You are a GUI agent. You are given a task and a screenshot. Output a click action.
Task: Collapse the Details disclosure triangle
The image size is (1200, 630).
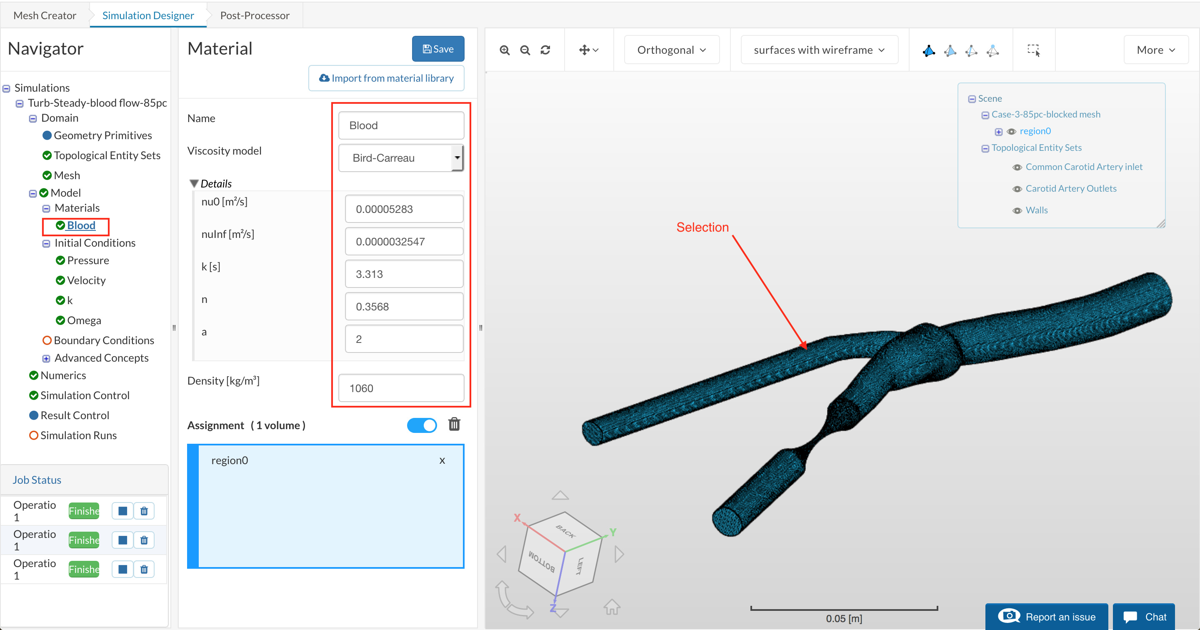pos(194,184)
